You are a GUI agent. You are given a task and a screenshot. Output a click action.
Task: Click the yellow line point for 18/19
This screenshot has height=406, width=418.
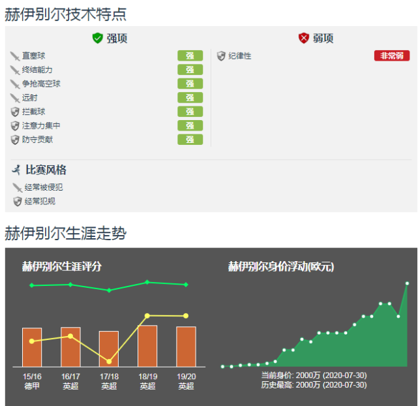pyautogui.click(x=147, y=315)
